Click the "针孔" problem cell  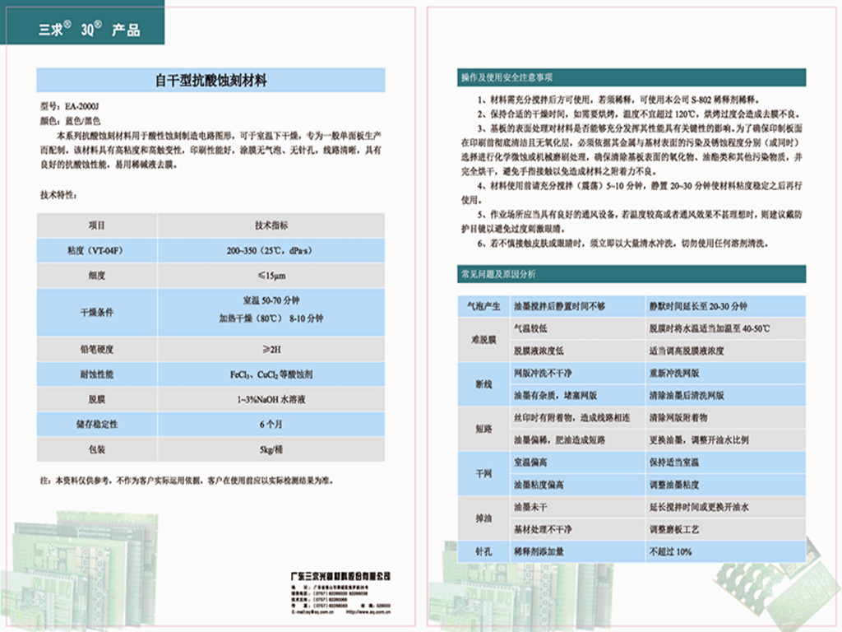483,551
